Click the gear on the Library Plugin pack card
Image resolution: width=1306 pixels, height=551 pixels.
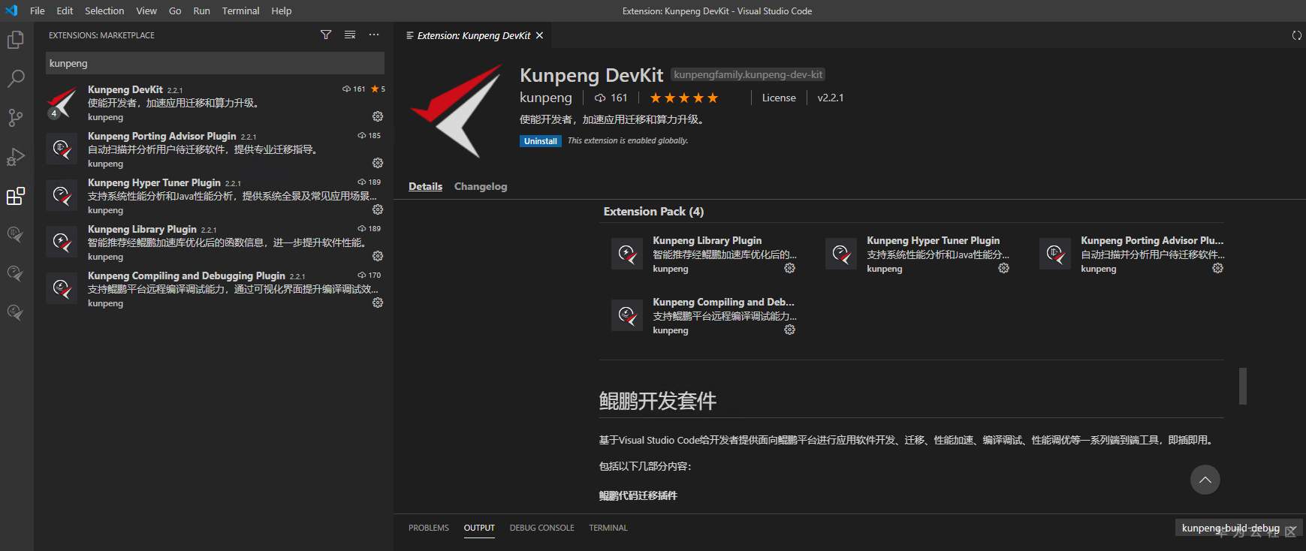pyautogui.click(x=789, y=268)
